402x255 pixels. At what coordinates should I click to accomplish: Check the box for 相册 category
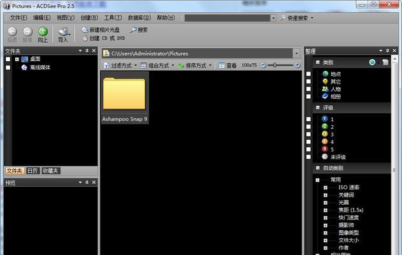(x=308, y=96)
